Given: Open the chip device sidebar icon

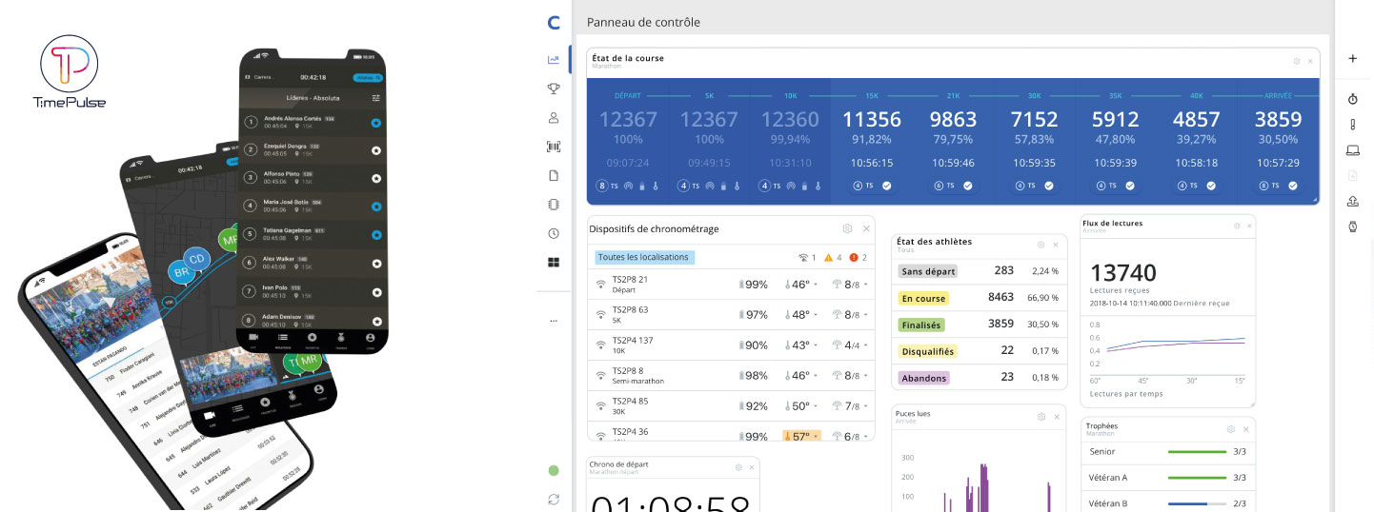Looking at the screenshot, I should pyautogui.click(x=554, y=205).
